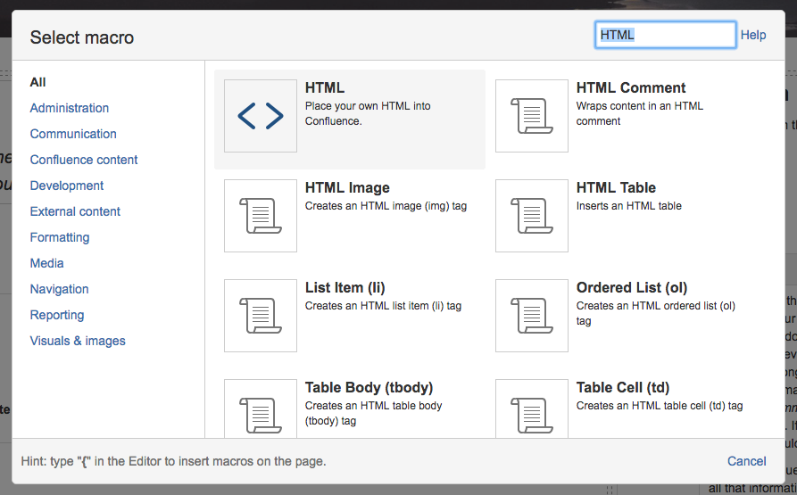Switch to Confluence content category
The height and width of the screenshot is (495, 797).
(84, 160)
